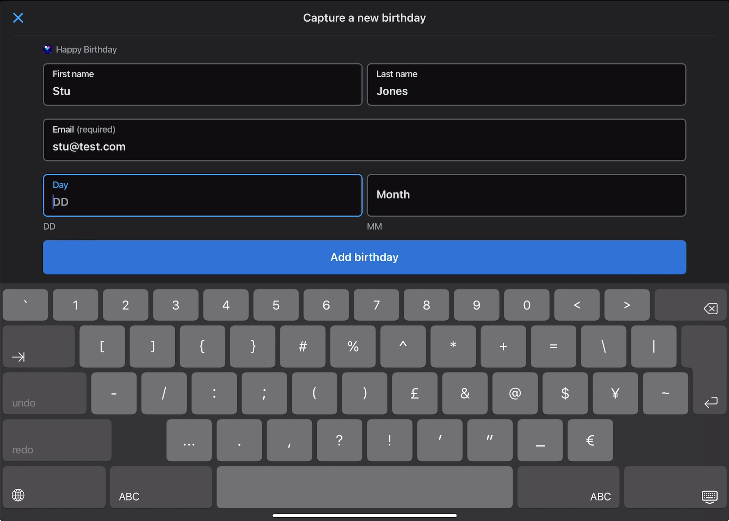Tap the asterisk key
The width and height of the screenshot is (729, 521).
(x=453, y=346)
